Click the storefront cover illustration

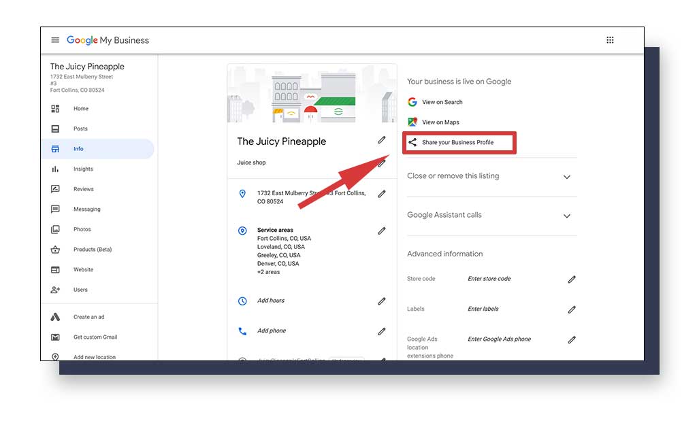312,94
